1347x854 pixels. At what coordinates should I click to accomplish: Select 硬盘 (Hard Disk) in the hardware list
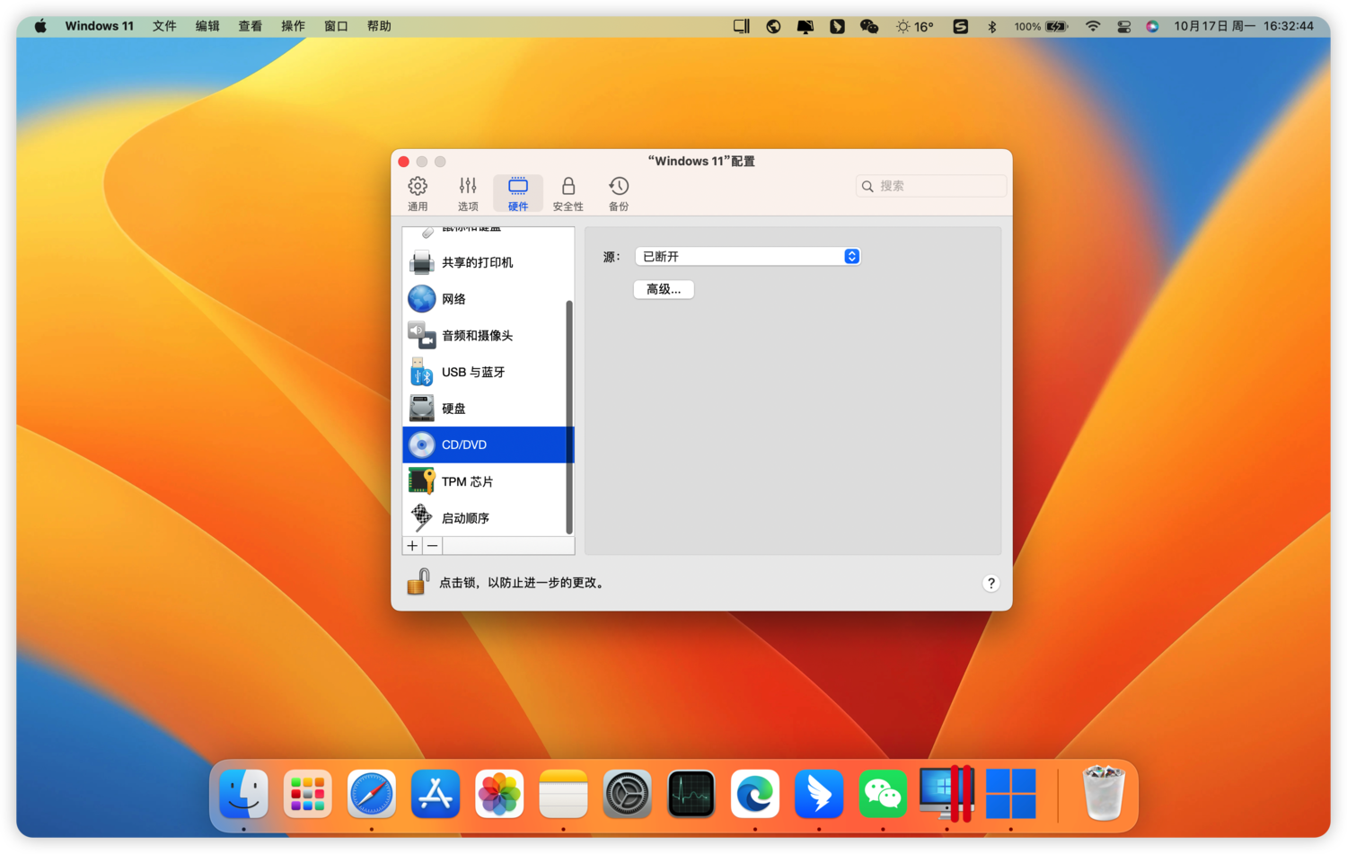[488, 409]
